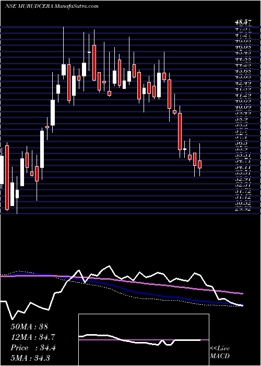The image size is (261, 366).
Task: Click the <<Live MACD label
Action: coord(220,352)
